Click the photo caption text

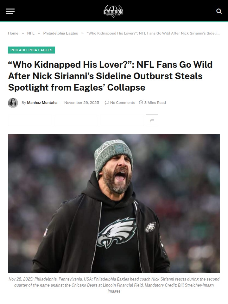click(x=114, y=285)
